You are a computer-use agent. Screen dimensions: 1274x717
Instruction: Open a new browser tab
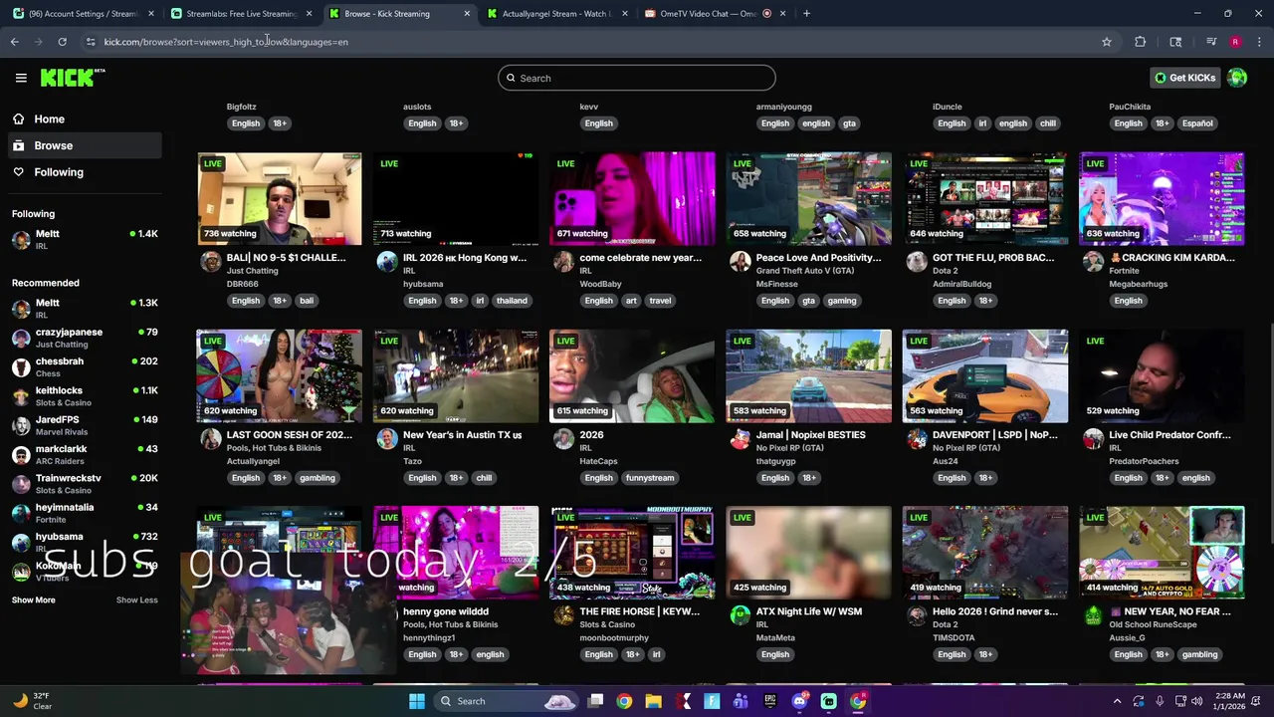806,14
